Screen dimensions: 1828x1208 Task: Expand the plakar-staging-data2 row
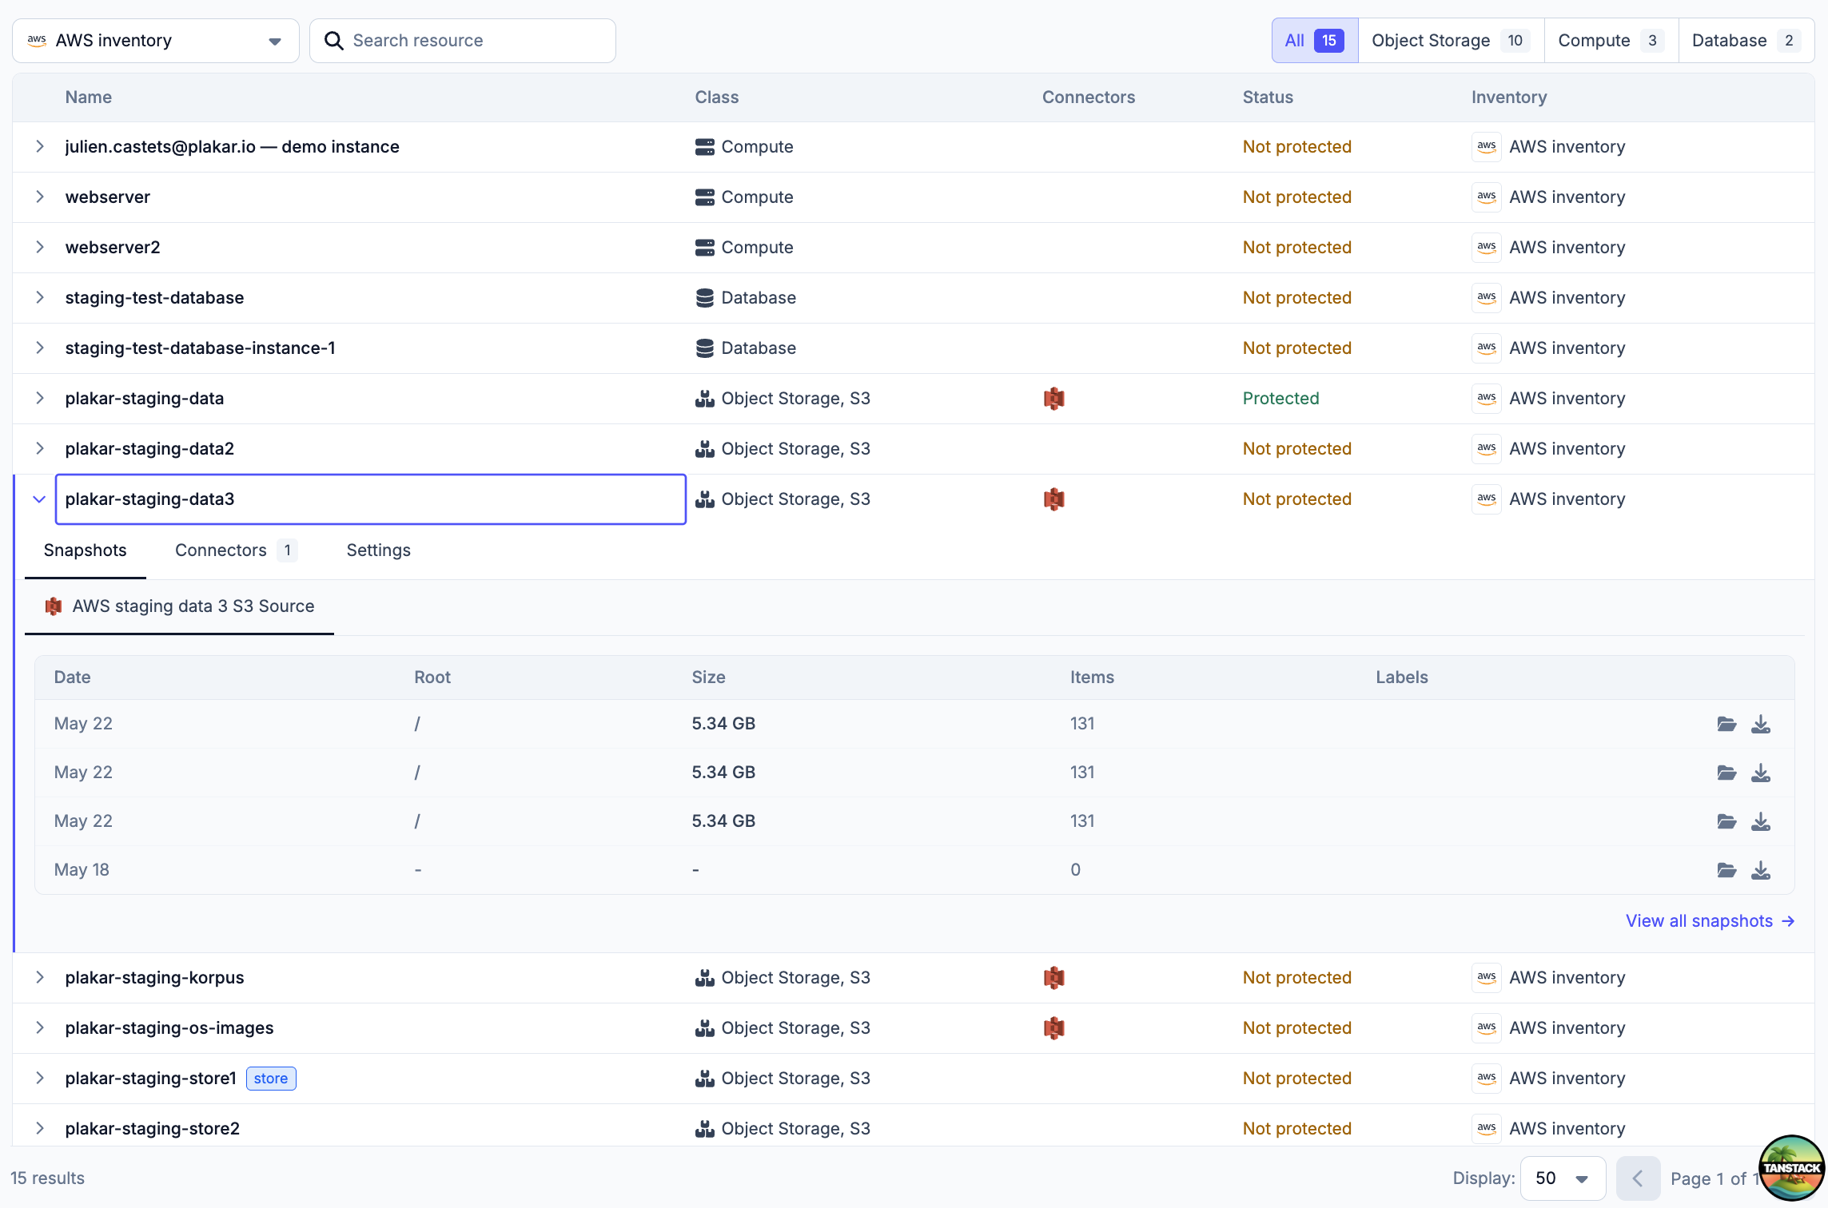coord(39,449)
